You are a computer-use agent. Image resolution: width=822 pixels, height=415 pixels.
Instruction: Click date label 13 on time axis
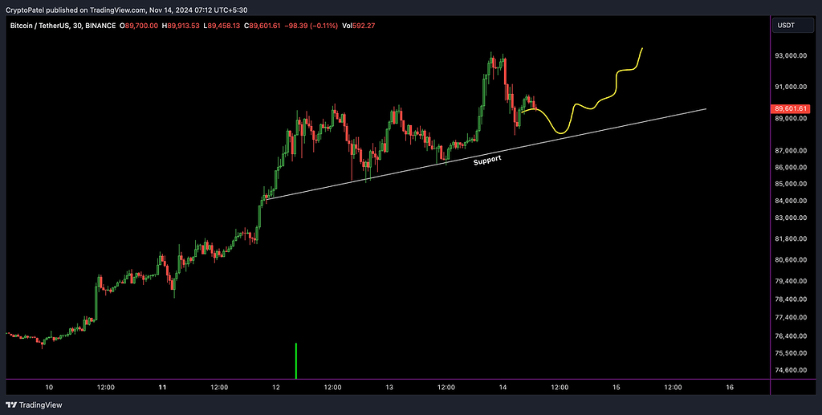point(389,388)
